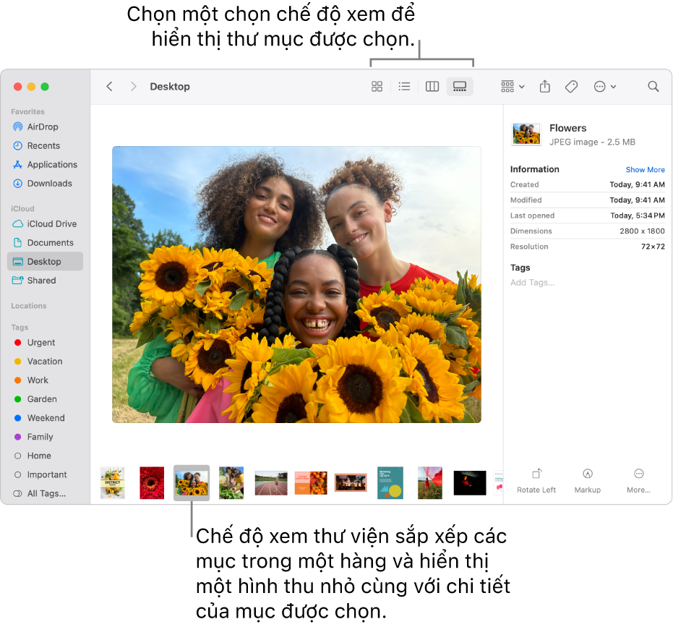
Task: Open the Action ellipsis menu
Action: click(605, 87)
